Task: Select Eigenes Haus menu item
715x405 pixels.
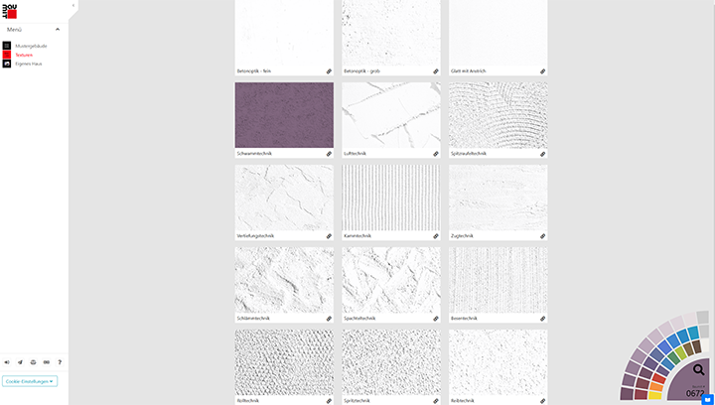Action: (x=28, y=63)
